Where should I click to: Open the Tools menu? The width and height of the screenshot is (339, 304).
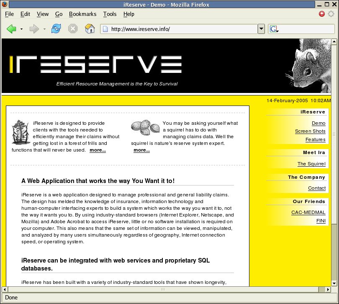[110, 14]
